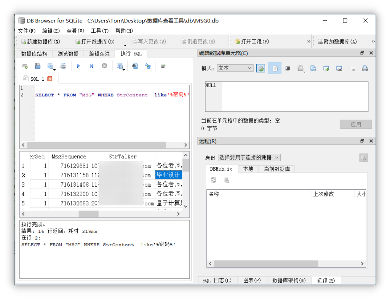Toggle comment block lines icon

[163, 66]
